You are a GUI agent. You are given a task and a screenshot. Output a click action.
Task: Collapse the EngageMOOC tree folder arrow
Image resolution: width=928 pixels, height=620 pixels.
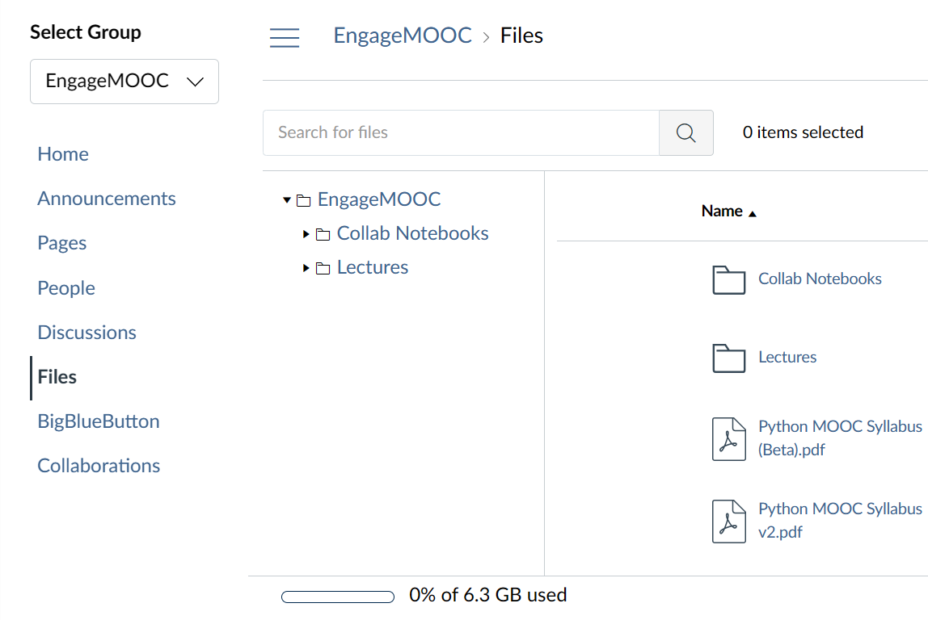click(287, 199)
